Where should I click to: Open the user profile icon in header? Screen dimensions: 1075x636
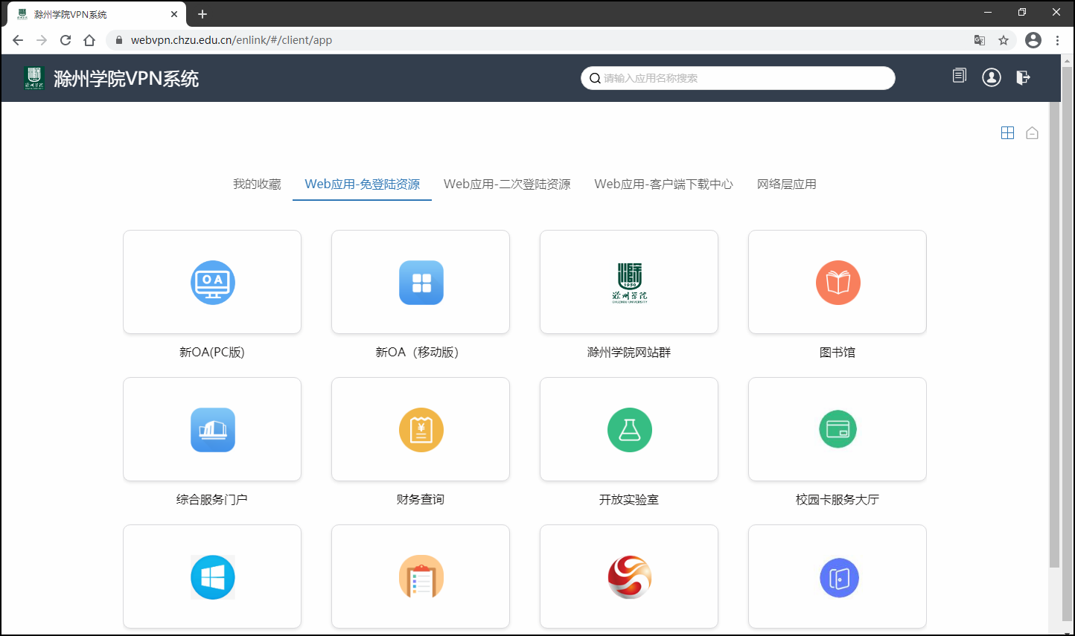992,77
